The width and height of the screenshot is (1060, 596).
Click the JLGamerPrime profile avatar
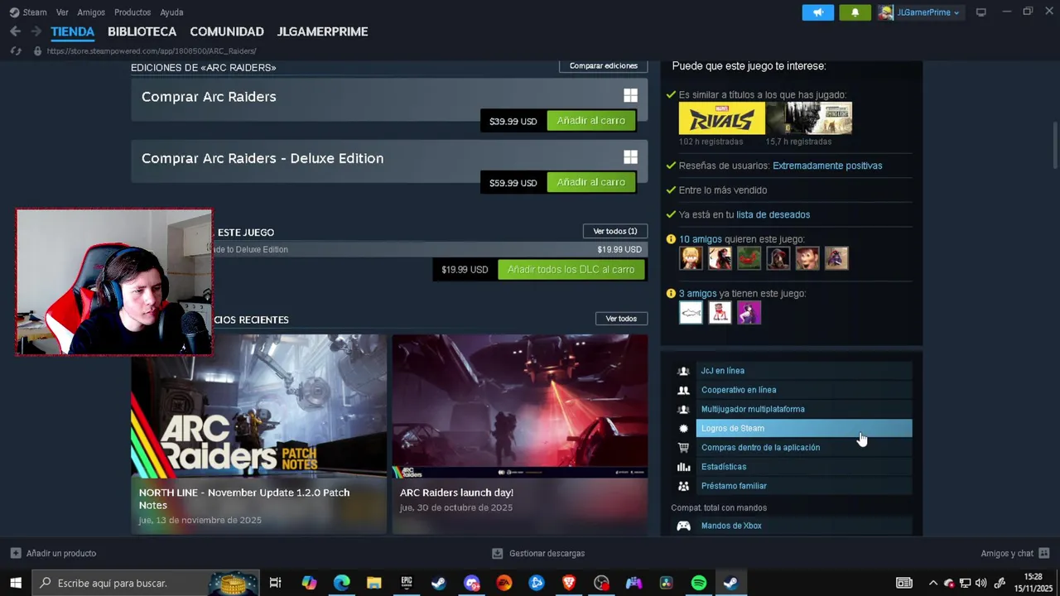pos(886,12)
